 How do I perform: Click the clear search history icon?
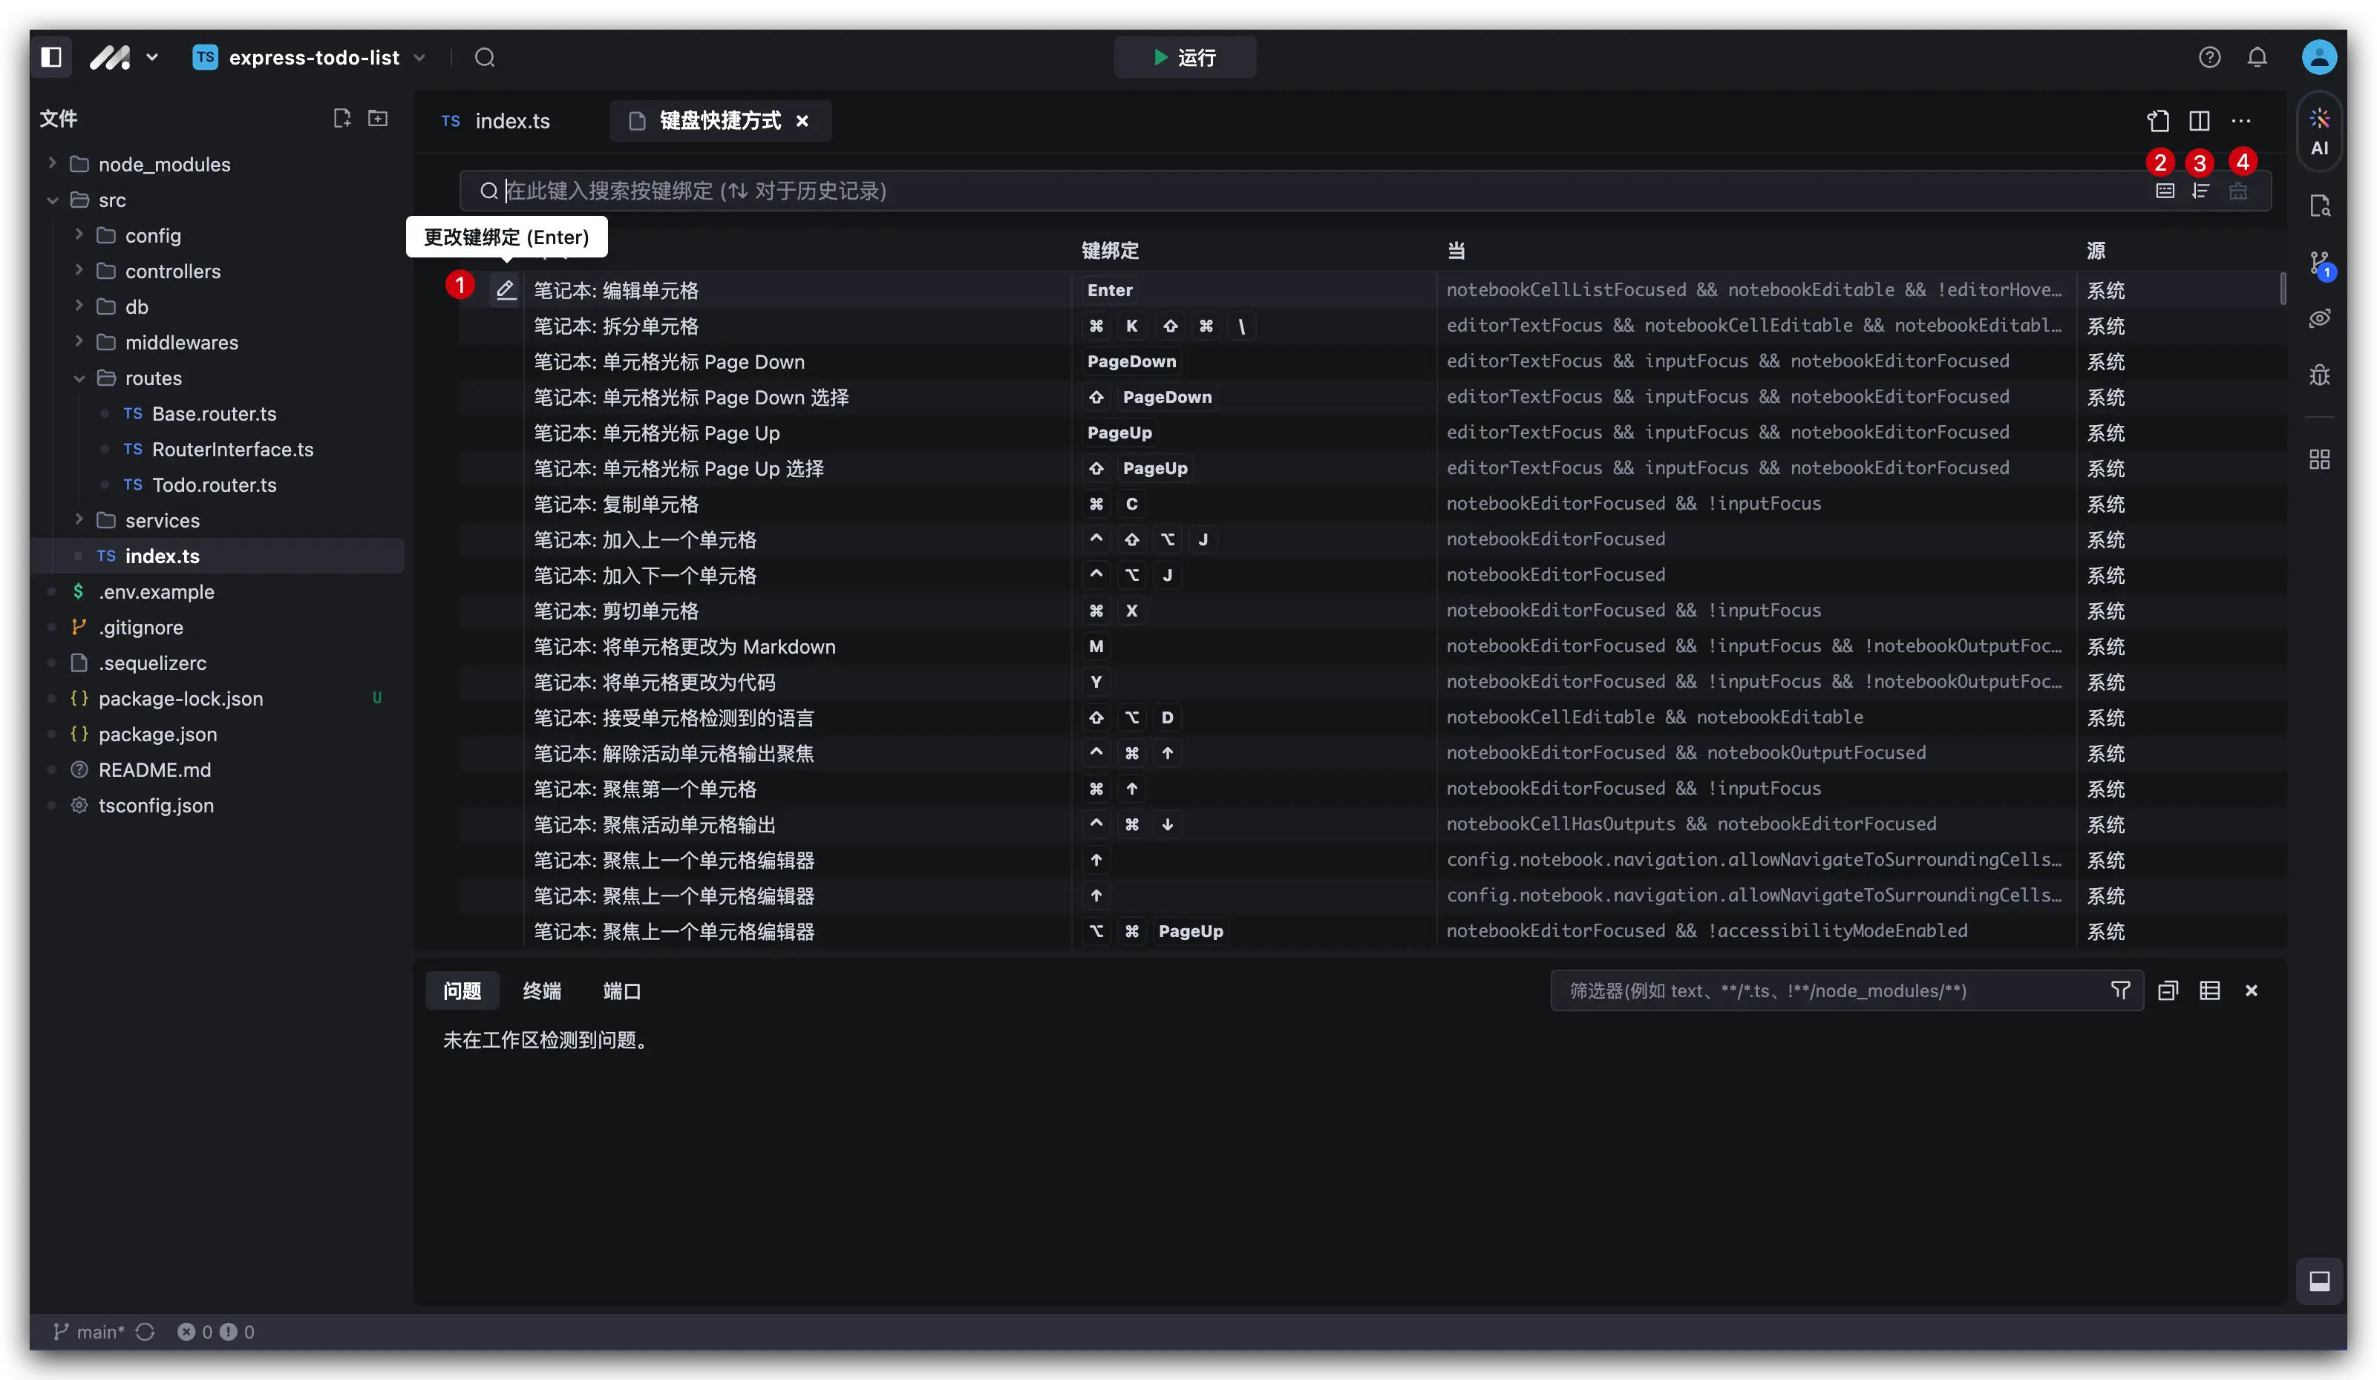(x=2238, y=191)
